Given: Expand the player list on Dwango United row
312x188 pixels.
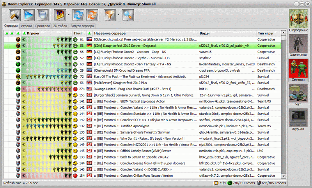Looking at the screenshot, I should [23, 89].
